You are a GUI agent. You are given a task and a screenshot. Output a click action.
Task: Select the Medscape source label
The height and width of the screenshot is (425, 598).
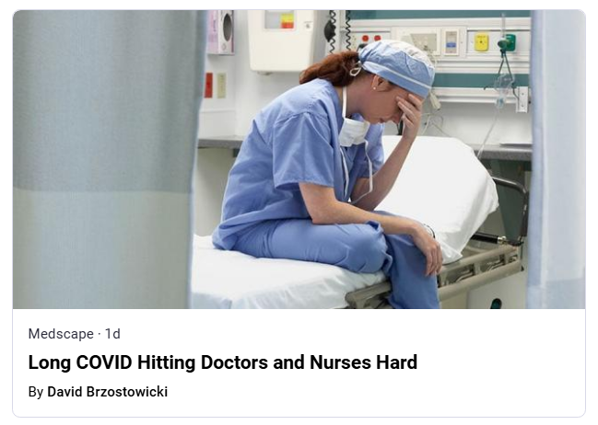tap(61, 334)
